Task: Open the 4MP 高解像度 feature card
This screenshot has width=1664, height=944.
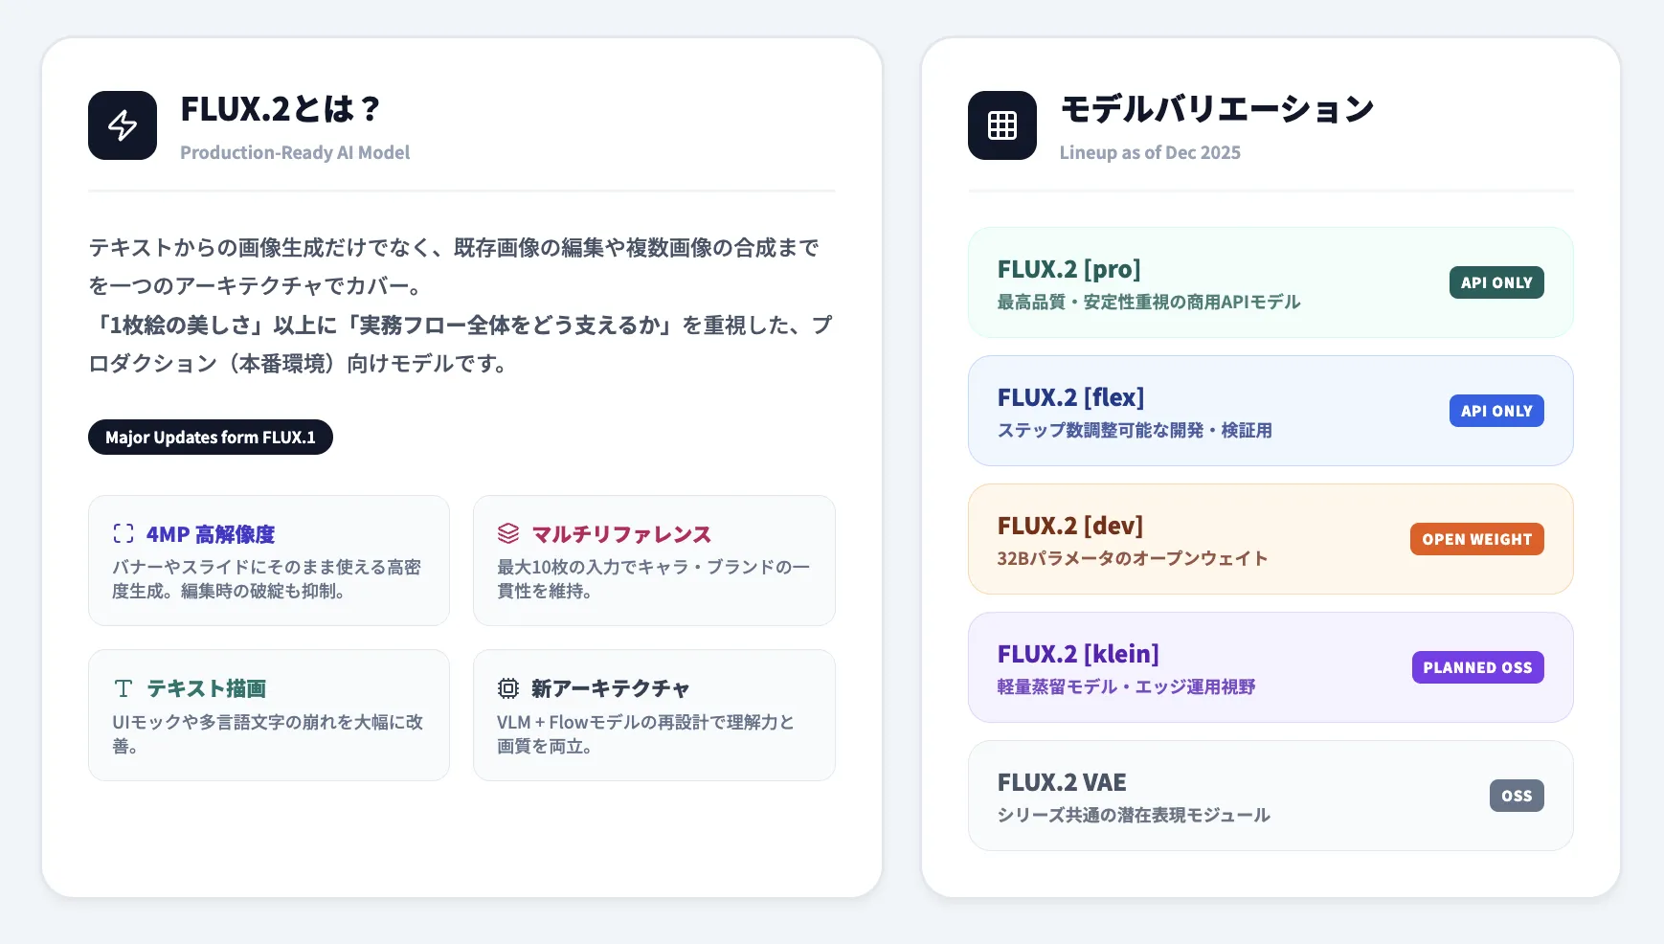Action: click(x=269, y=561)
